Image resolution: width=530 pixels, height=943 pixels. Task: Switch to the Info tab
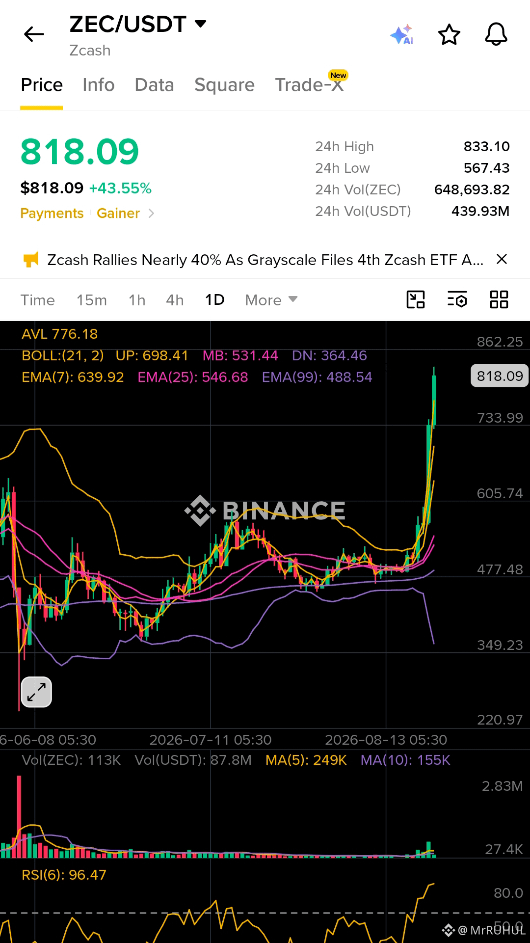click(99, 85)
